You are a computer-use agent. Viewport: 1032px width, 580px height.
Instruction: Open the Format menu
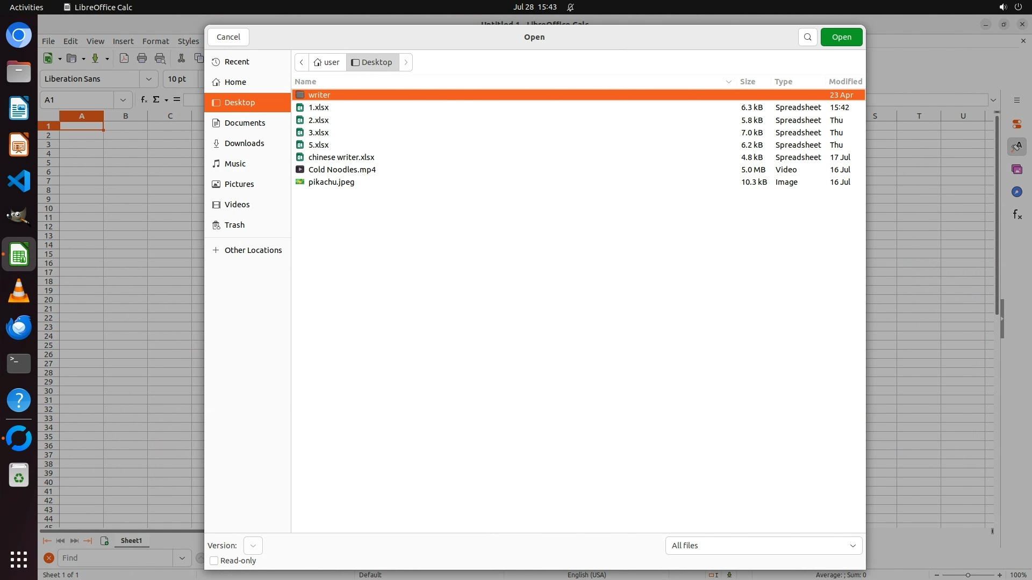(155, 41)
